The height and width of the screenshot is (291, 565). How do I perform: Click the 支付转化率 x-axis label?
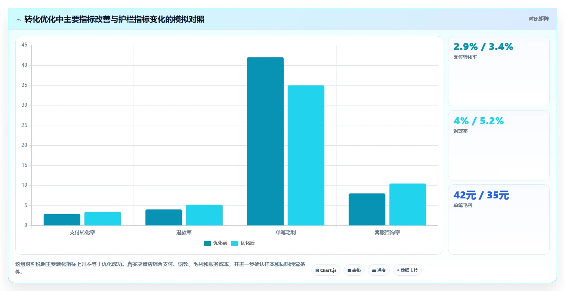tap(82, 232)
